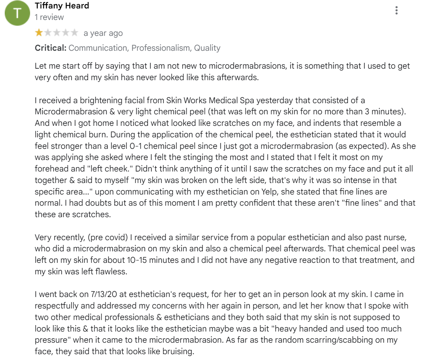The width and height of the screenshot is (426, 364).
Task: Click the green T profile avatar
Action: tap(17, 13)
